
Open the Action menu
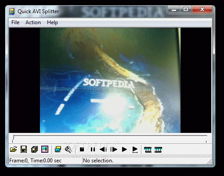tap(33, 22)
